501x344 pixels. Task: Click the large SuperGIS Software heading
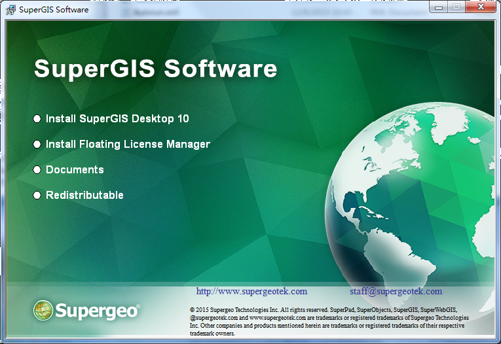click(x=156, y=68)
